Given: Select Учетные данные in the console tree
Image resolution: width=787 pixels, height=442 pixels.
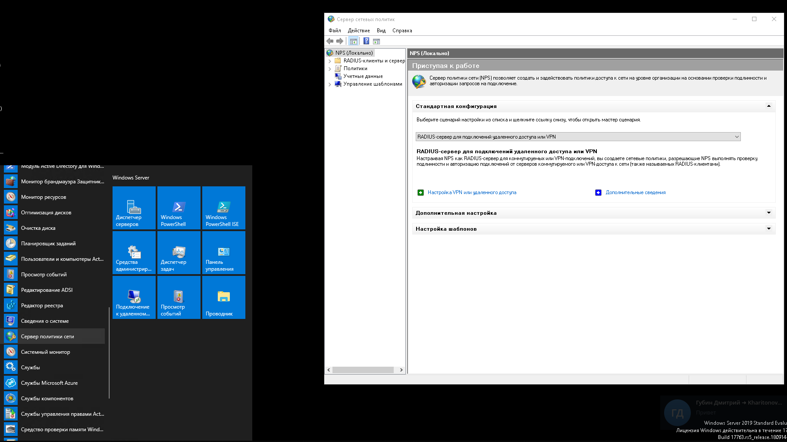Looking at the screenshot, I should click(363, 76).
